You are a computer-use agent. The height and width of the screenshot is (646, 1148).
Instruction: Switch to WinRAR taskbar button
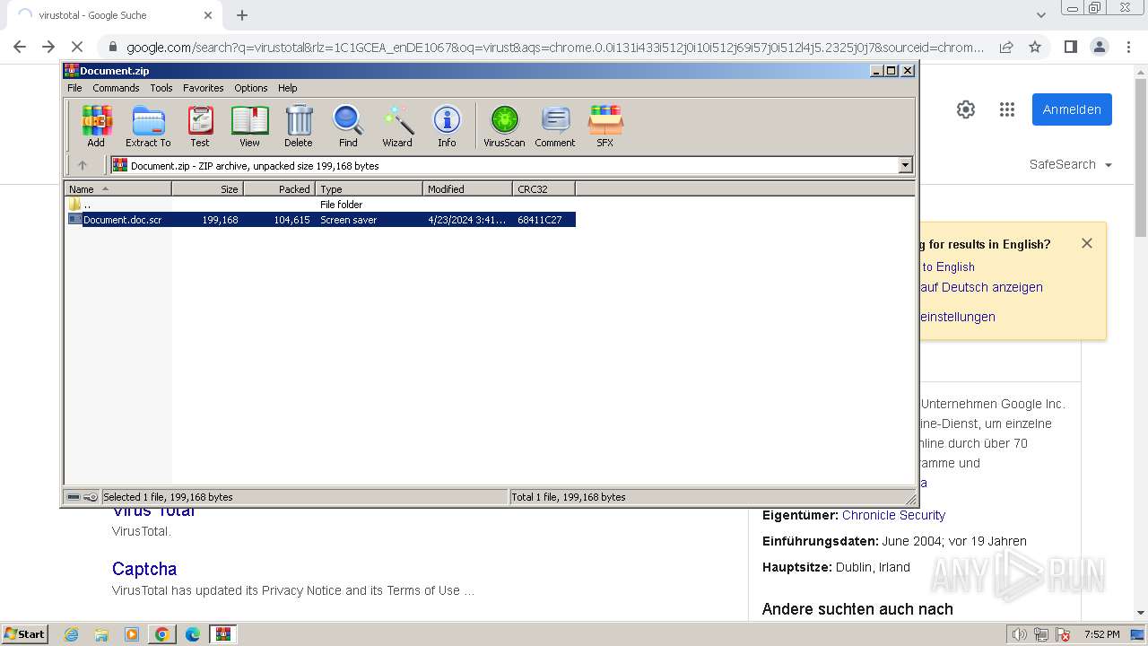click(222, 634)
